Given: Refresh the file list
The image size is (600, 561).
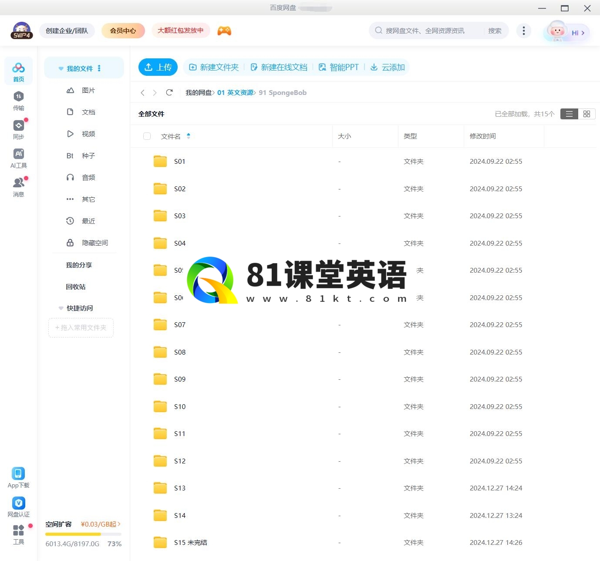Looking at the screenshot, I should pos(169,92).
